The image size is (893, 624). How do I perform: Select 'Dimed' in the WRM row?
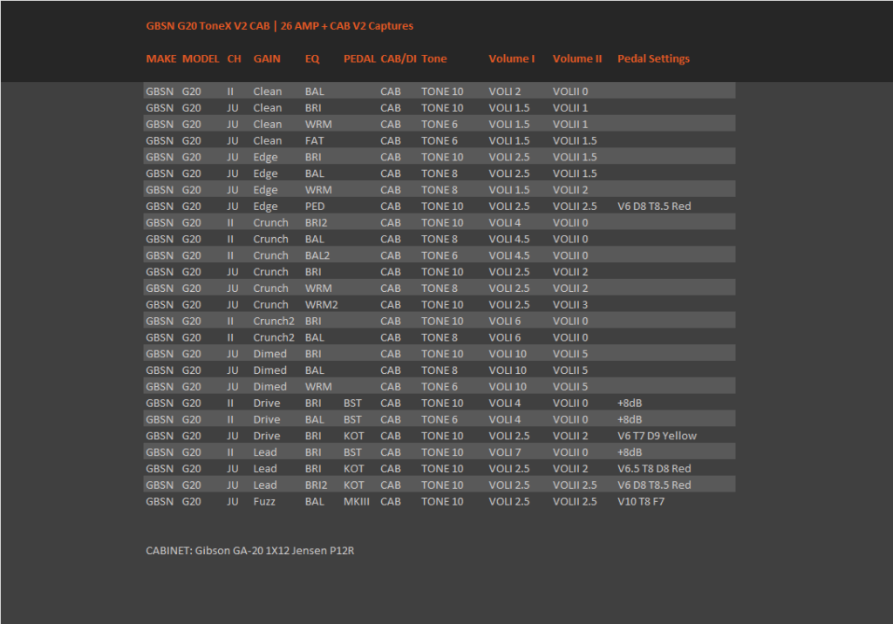tap(270, 387)
